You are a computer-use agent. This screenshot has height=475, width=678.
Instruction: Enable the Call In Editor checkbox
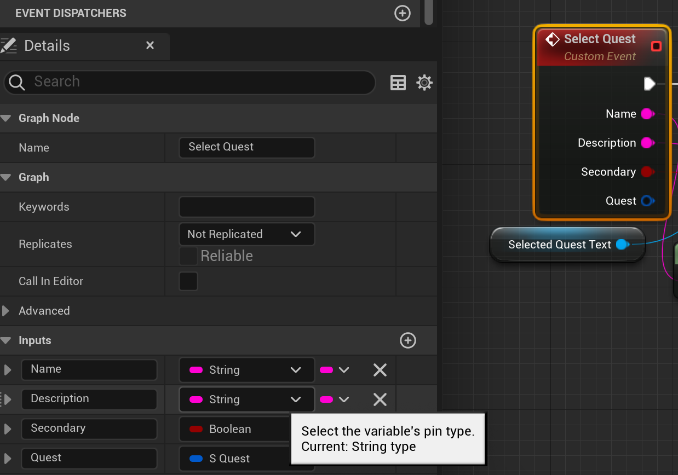pos(188,281)
